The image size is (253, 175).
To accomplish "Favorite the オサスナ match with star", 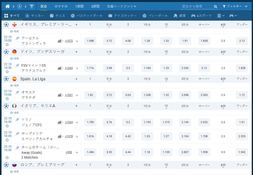I will click(7, 99).
